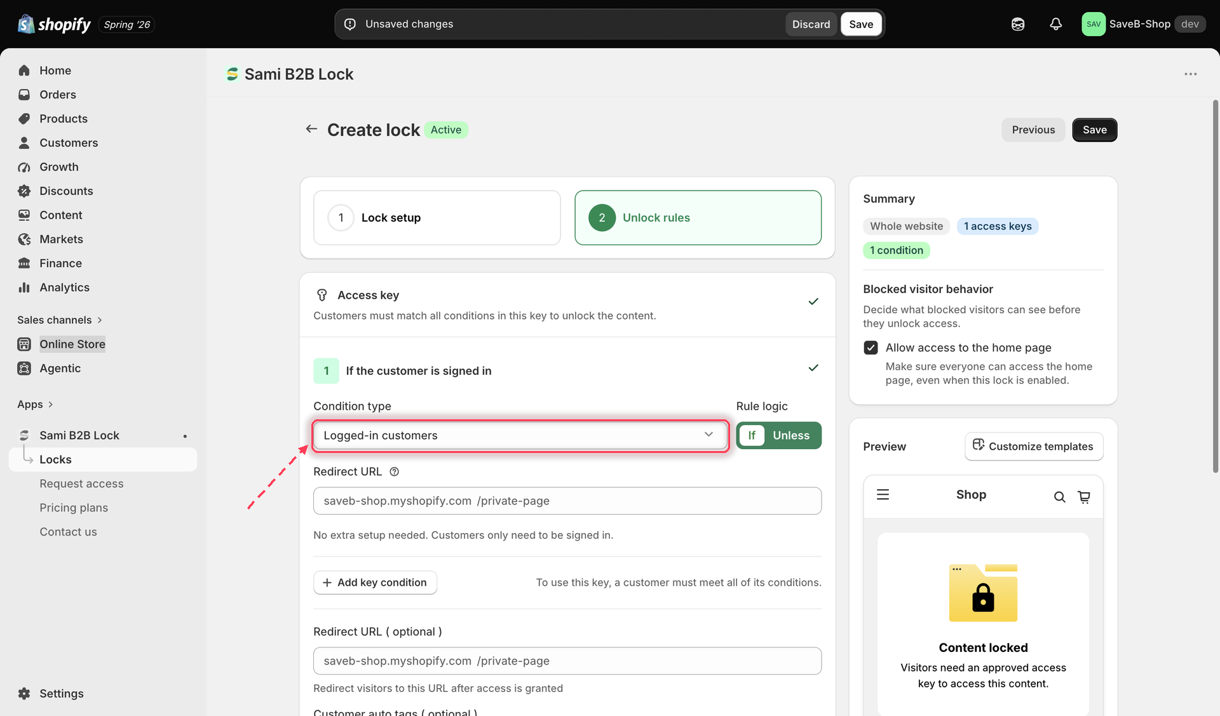Image resolution: width=1220 pixels, height=716 pixels.
Task: Click the hamburger menu in Shop preview
Action: pyautogui.click(x=883, y=494)
